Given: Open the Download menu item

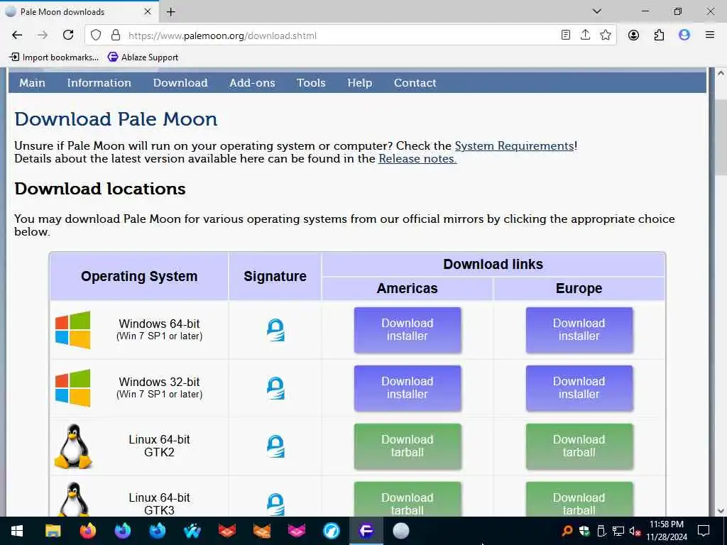Looking at the screenshot, I should pos(180,83).
